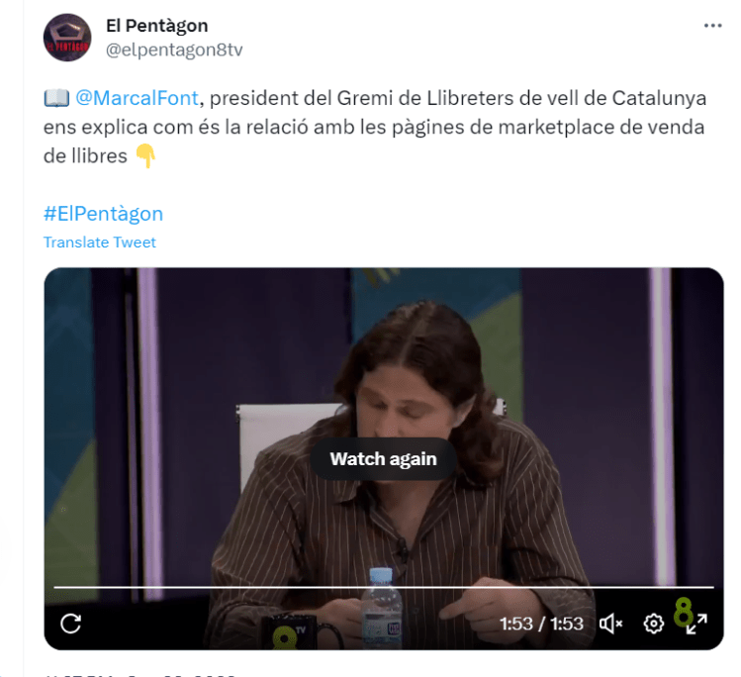Click the pointing-down hand emoji
The height and width of the screenshot is (677, 741).
(x=145, y=156)
